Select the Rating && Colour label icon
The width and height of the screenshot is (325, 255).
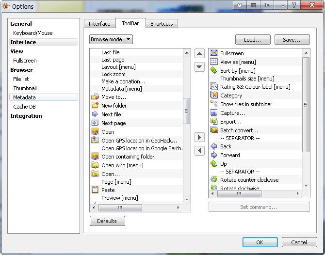[214, 86]
